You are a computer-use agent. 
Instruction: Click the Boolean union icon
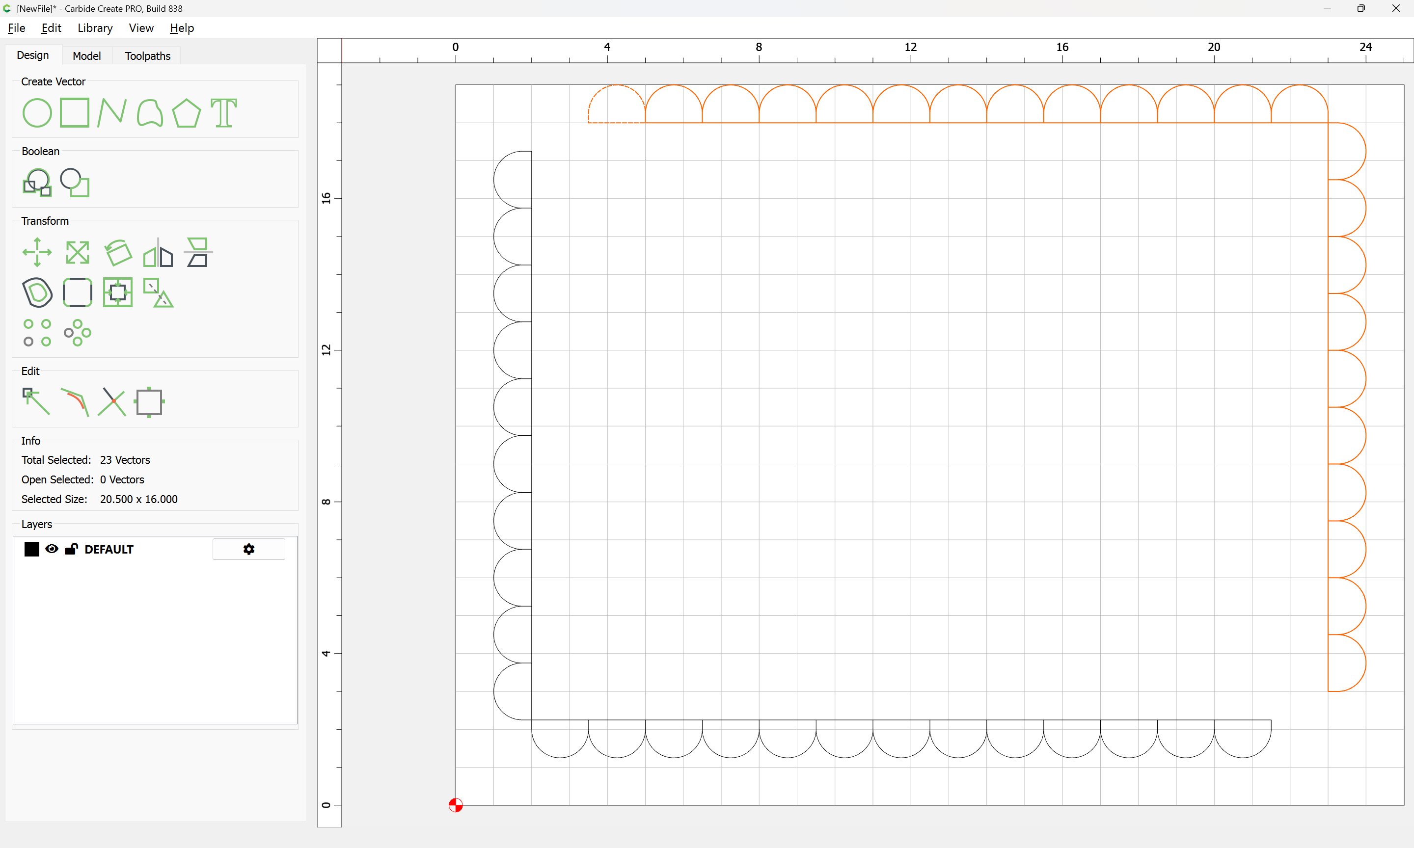(37, 182)
